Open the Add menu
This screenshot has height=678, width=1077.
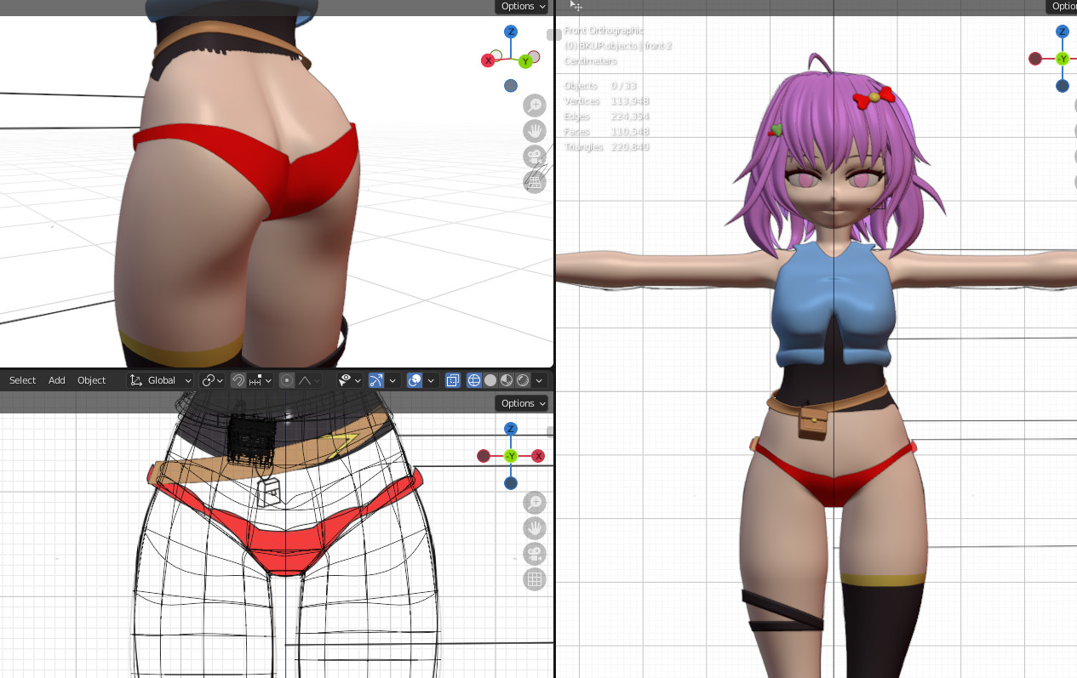pyautogui.click(x=57, y=380)
